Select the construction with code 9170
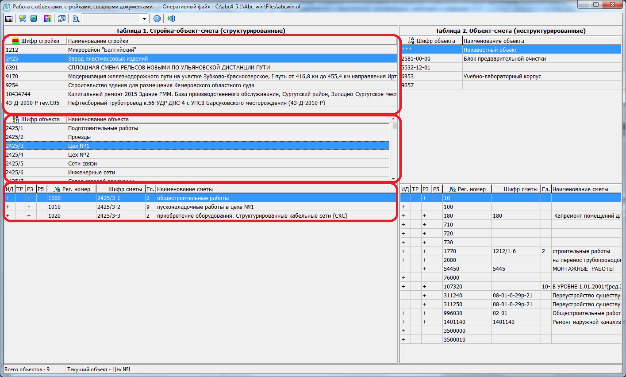The height and width of the screenshot is (377, 626). [x=201, y=76]
